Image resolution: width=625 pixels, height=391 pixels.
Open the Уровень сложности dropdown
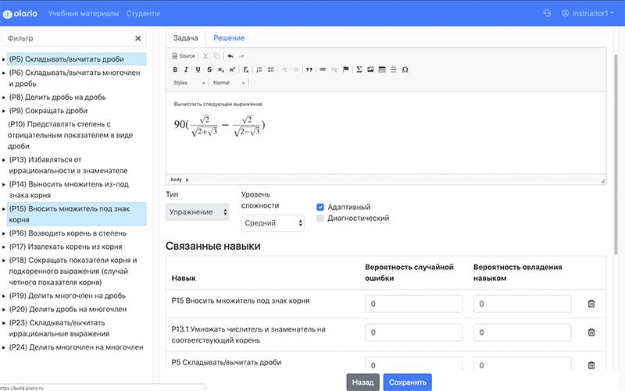[273, 223]
